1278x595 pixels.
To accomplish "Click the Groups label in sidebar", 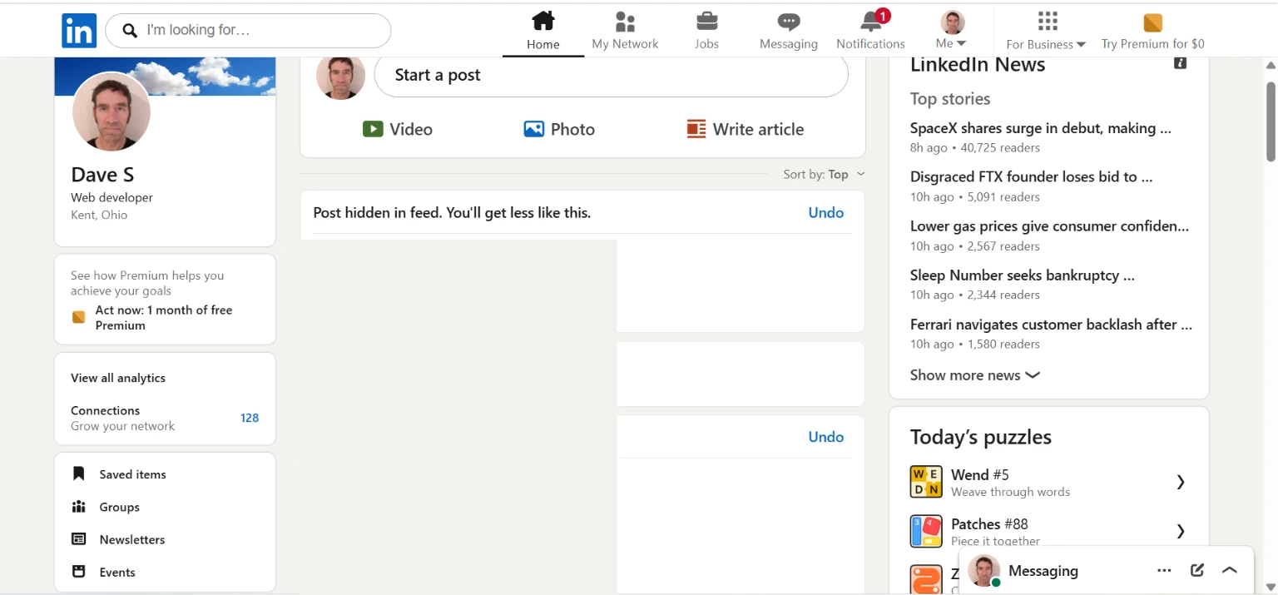I will coord(119,507).
